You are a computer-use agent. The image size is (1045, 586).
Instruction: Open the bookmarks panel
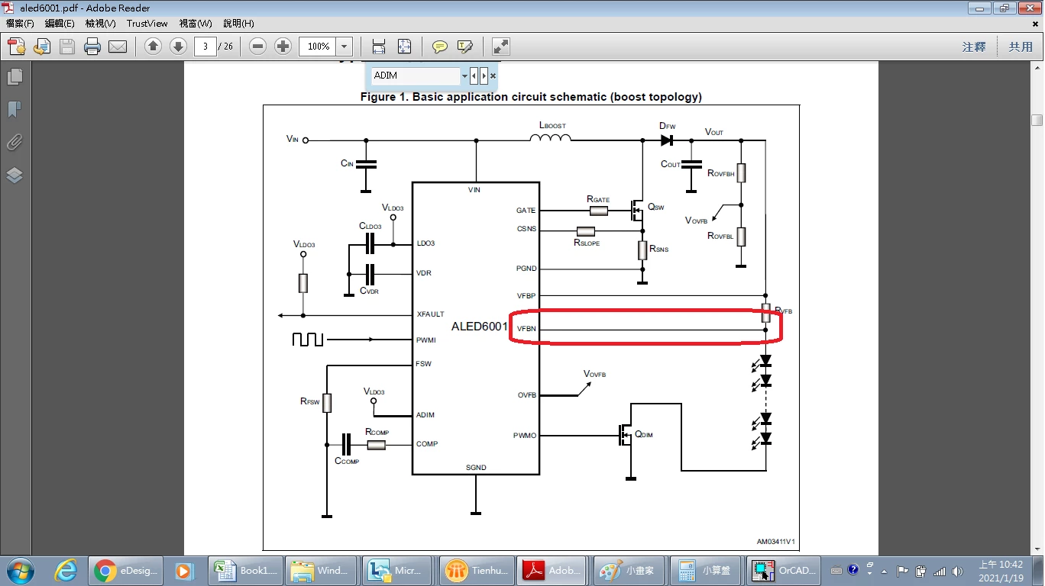coord(15,110)
